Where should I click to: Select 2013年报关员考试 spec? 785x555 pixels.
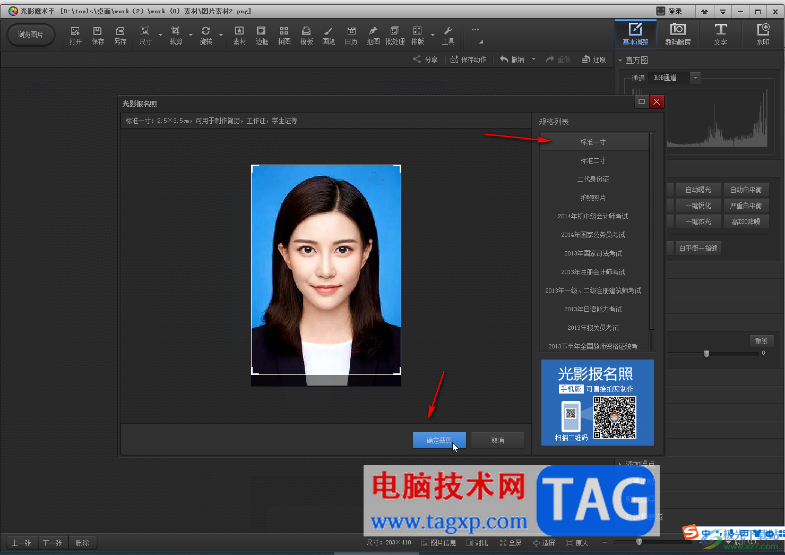593,328
